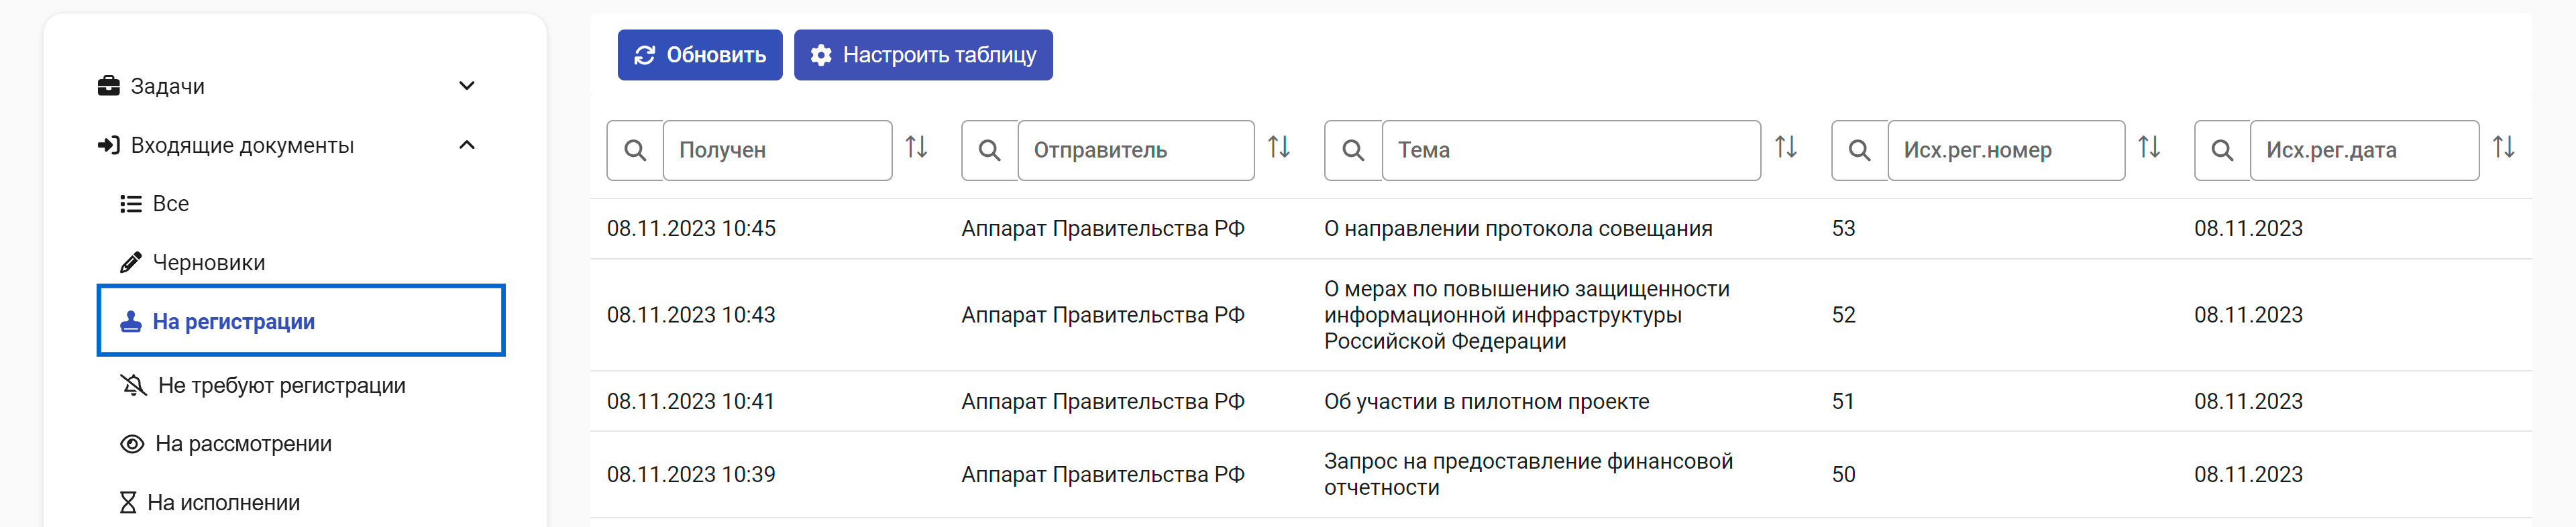The height and width of the screenshot is (527, 2576).
Task: Sort table by Исх.рег.номер column
Action: tap(2149, 148)
